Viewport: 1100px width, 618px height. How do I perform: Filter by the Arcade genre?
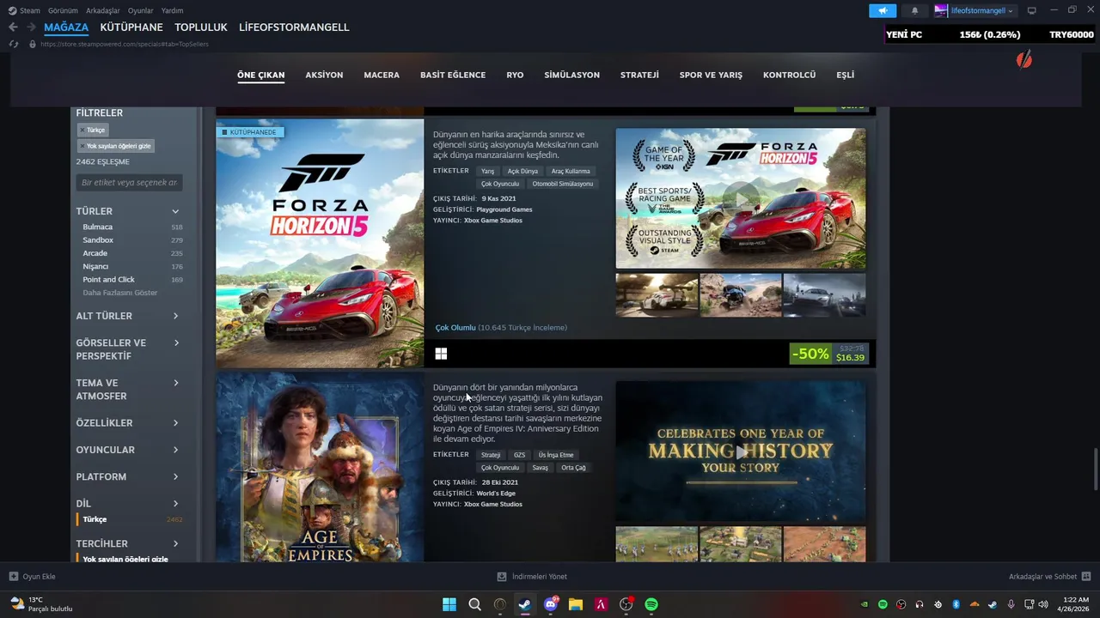[x=95, y=253]
